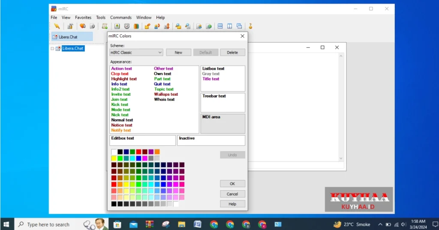Viewport: 439px width, 230px height.
Task: Click the New scheme button
Action: (178, 53)
